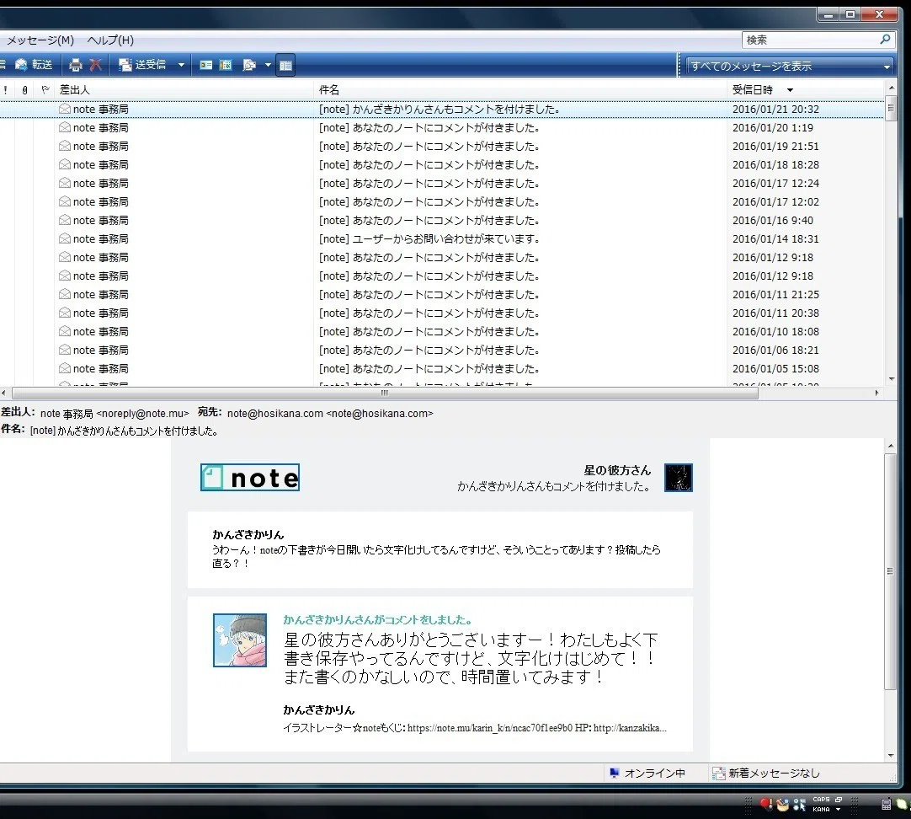Click the message list horizontal scrollbar thumb
Screen dimensions: 911x819
click(x=385, y=393)
